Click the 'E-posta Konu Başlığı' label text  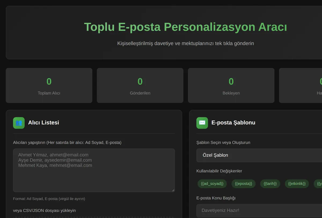[x=216, y=198]
